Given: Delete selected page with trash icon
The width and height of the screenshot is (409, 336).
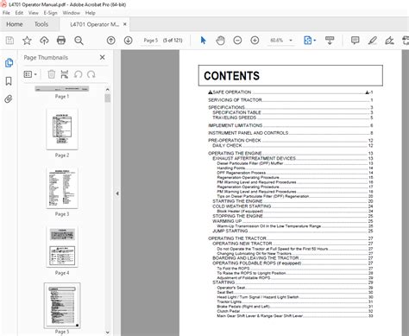Looking at the screenshot, I should tap(51, 74).
